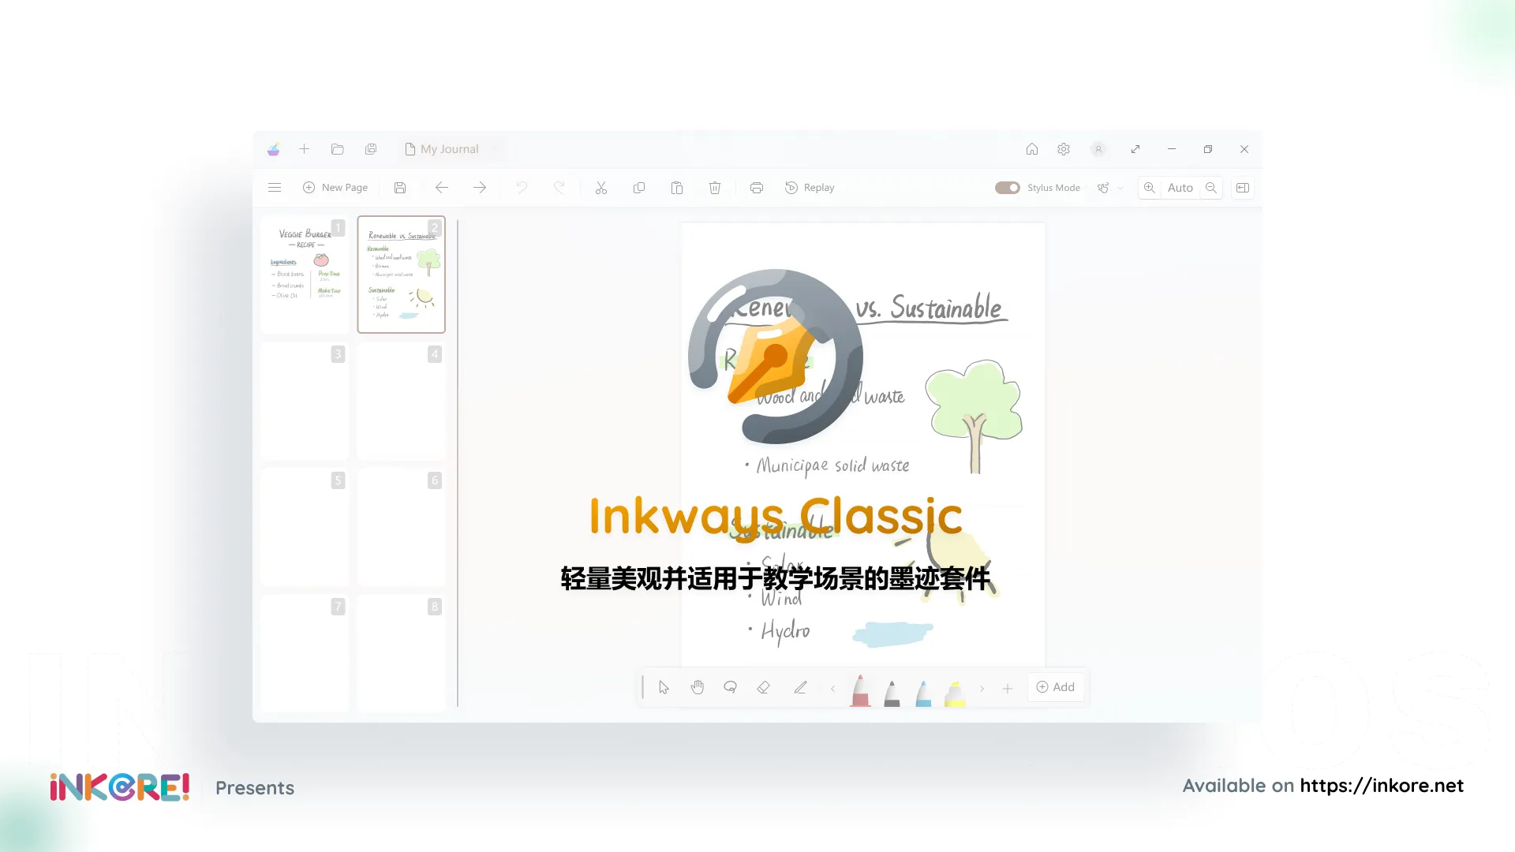Viewport: 1515px width, 852px height.
Task: Zoom in with magnifier plus
Action: click(x=1150, y=188)
